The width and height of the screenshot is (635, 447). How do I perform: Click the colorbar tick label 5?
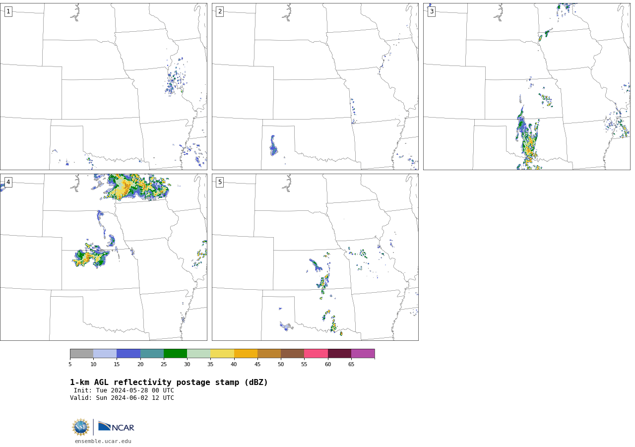tap(70, 365)
